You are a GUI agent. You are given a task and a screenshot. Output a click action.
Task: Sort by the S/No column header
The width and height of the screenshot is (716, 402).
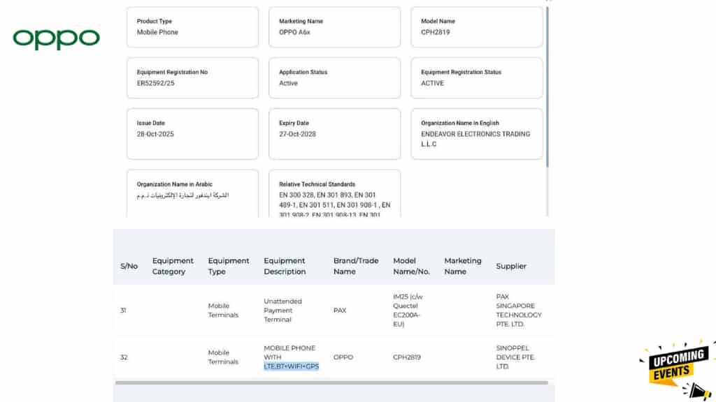129,266
